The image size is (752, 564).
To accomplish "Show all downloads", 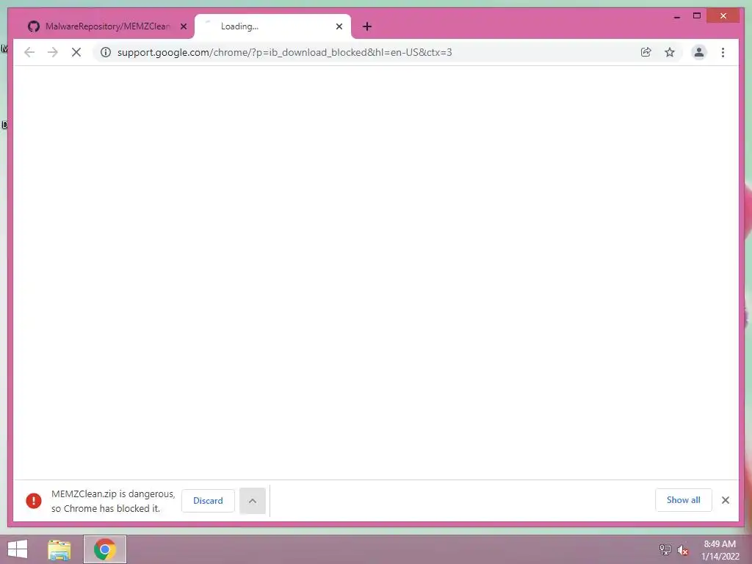I will (x=684, y=500).
